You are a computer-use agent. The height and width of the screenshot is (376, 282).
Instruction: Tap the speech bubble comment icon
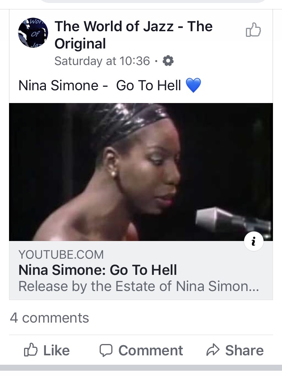tap(106, 350)
